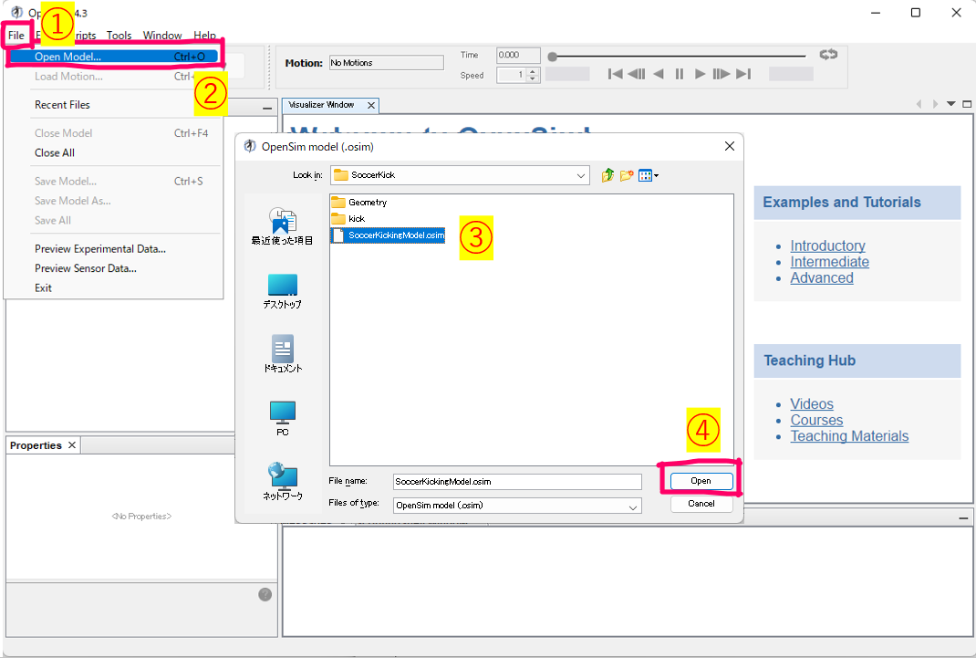Expand the Look in folder dropdown
This screenshot has height=658, width=976.
(581, 175)
